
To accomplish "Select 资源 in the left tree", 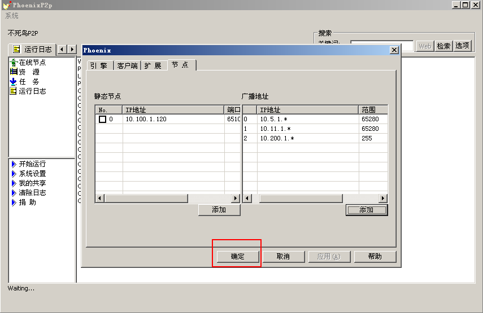I will pyautogui.click(x=29, y=72).
